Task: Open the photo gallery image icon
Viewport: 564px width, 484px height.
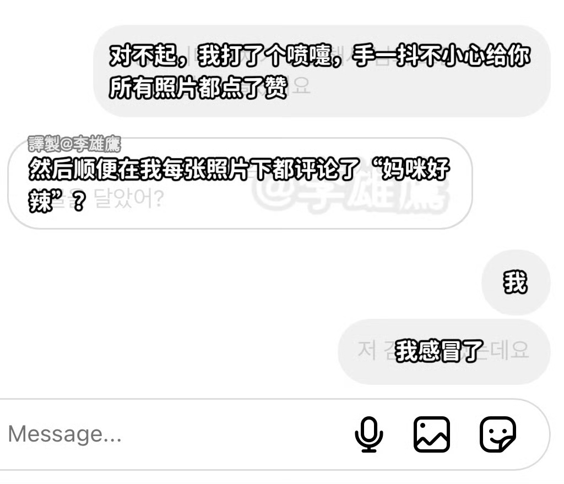Action: (432, 434)
